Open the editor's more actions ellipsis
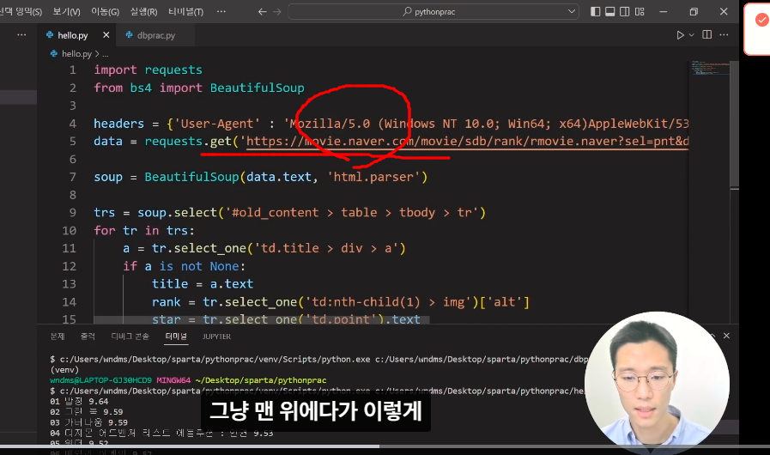 pos(724,35)
